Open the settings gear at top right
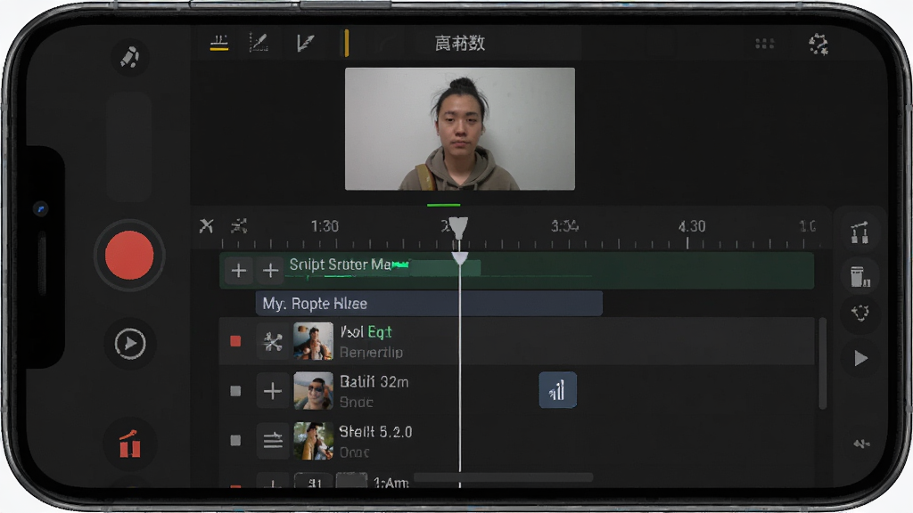This screenshot has width=913, height=513. click(x=818, y=45)
